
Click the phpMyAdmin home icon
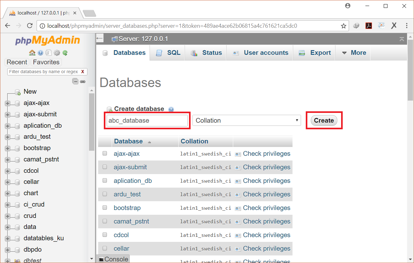(33, 53)
